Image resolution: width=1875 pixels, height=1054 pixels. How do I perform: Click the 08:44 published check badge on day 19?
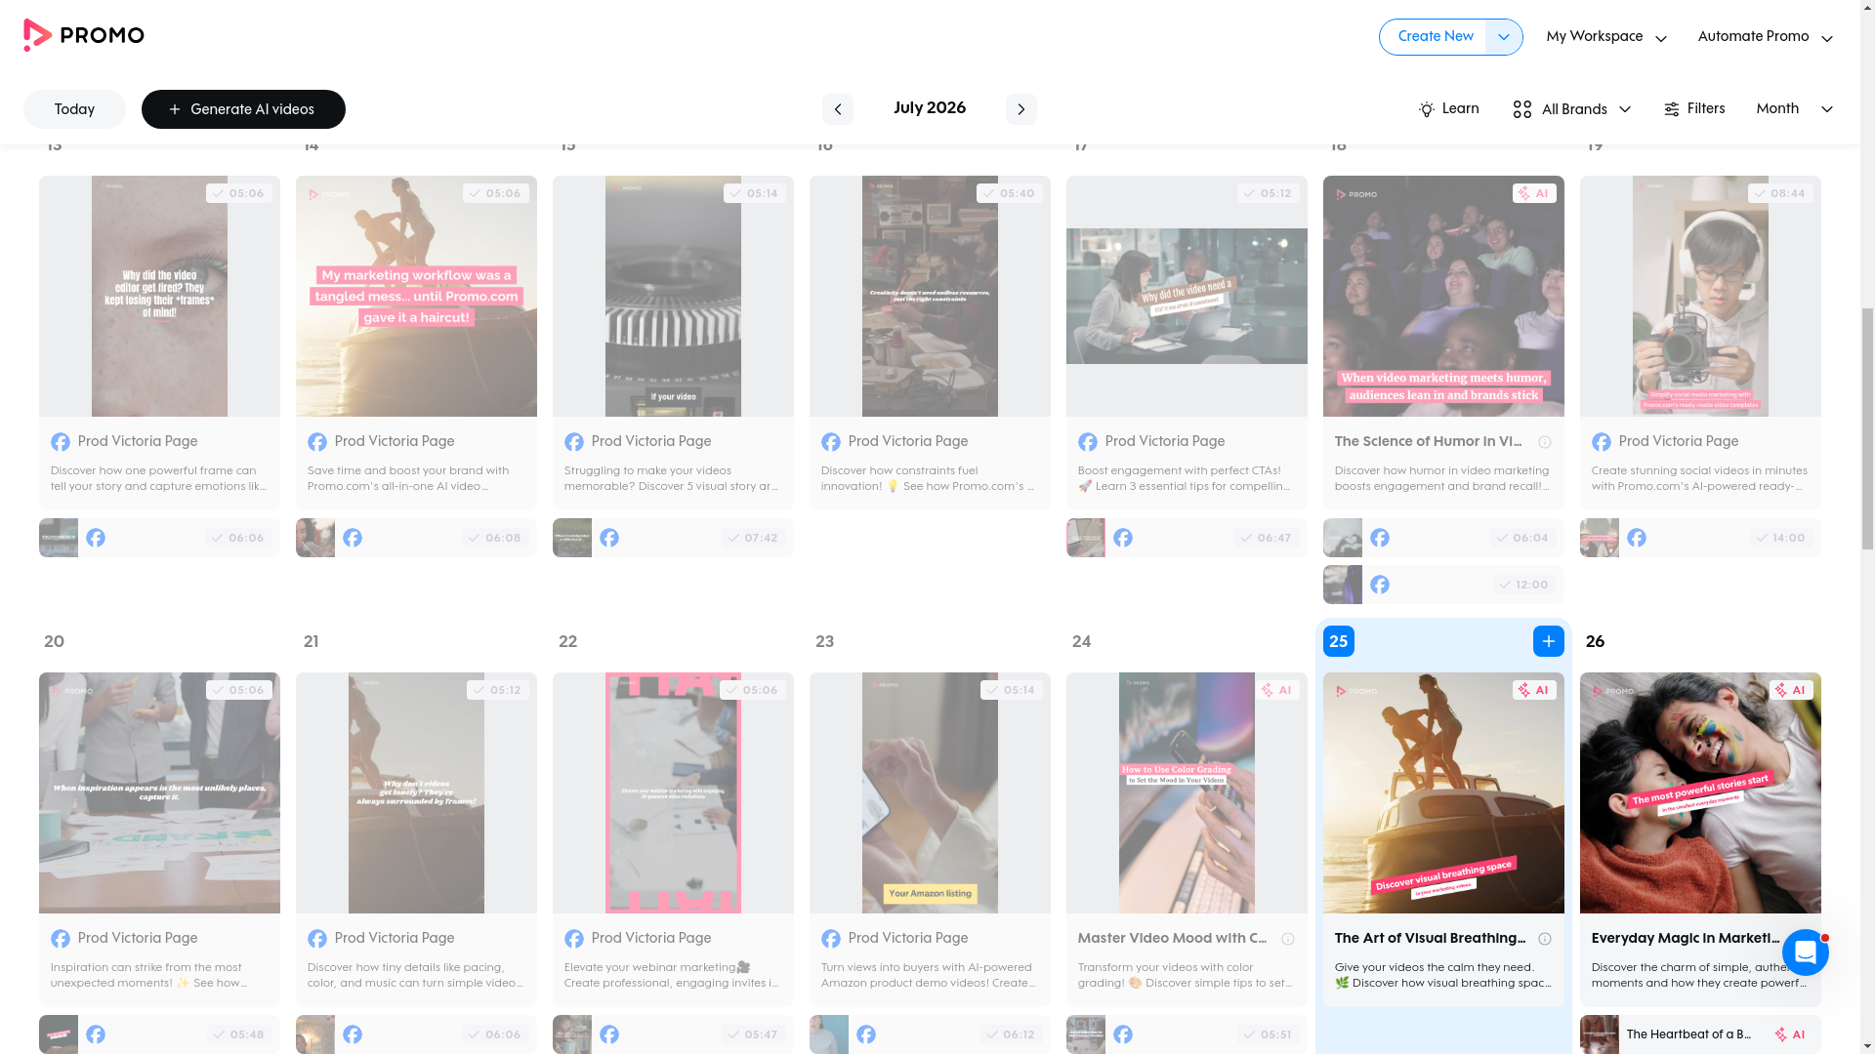point(1780,193)
